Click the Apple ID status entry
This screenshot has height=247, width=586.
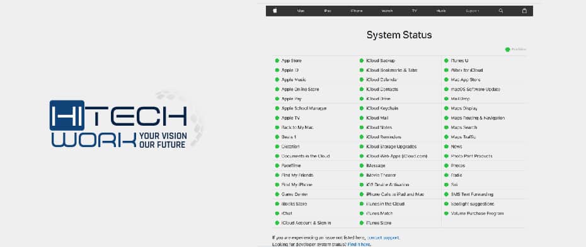click(287, 70)
